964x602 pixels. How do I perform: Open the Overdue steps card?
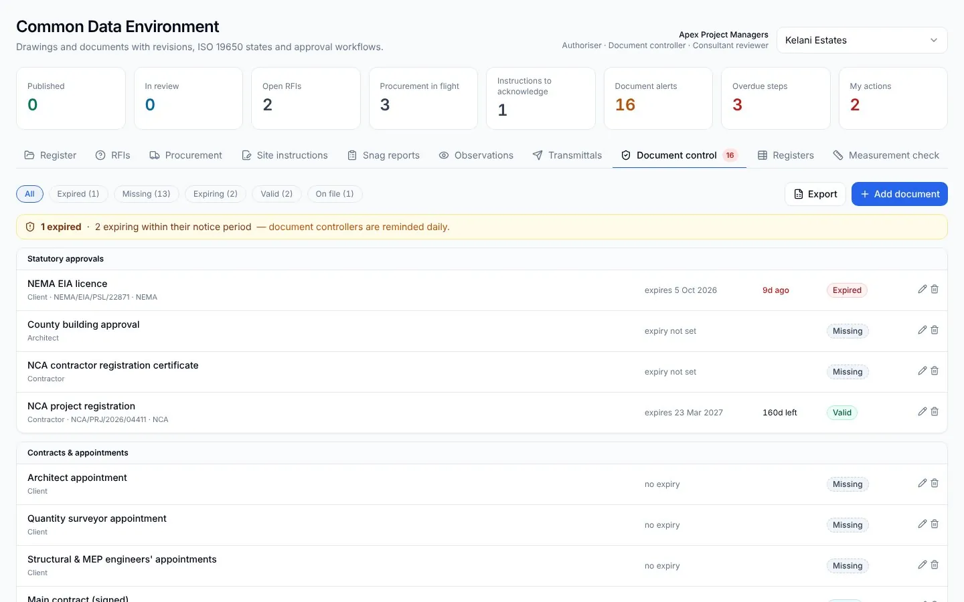point(776,98)
